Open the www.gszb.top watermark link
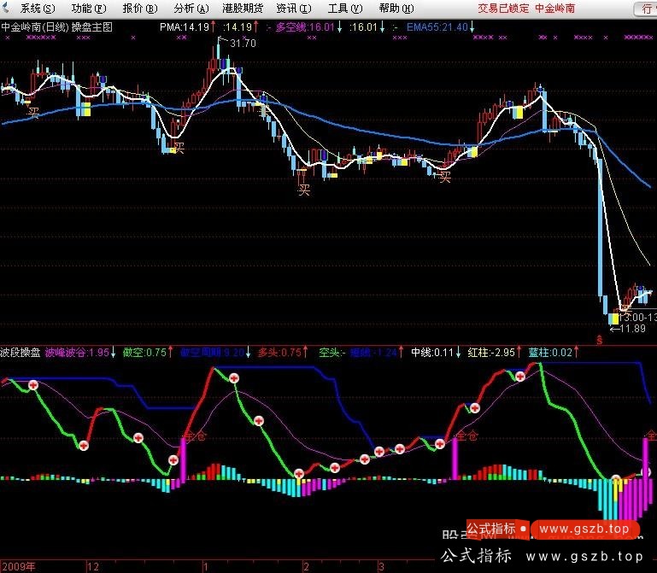This screenshot has height=573, width=657. tap(584, 529)
